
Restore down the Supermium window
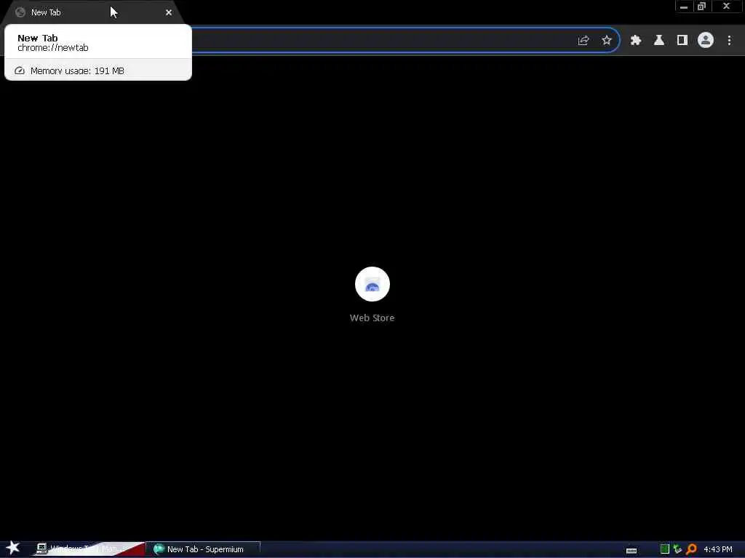click(x=701, y=6)
